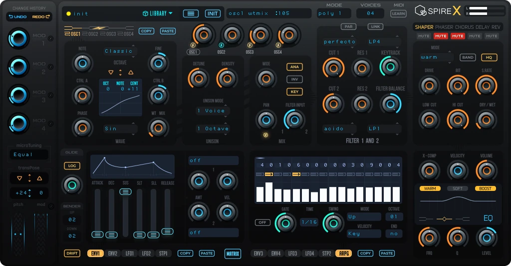
Task: Click the octave down triangle icon
Action: pos(111,73)
